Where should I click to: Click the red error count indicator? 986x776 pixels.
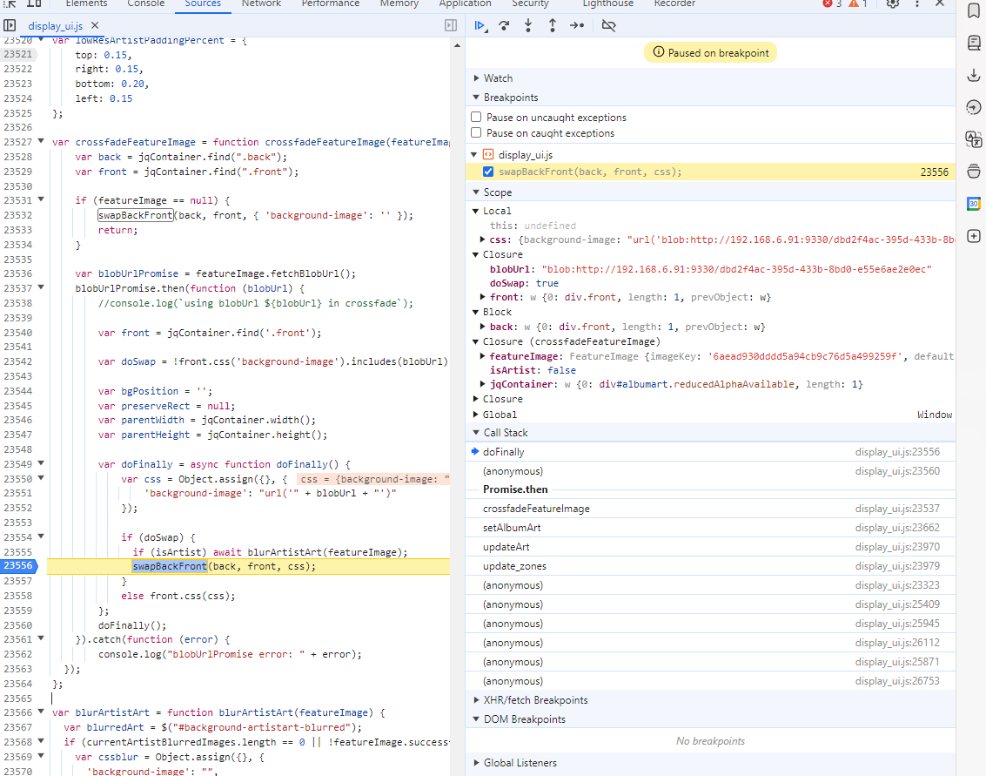[x=832, y=3]
